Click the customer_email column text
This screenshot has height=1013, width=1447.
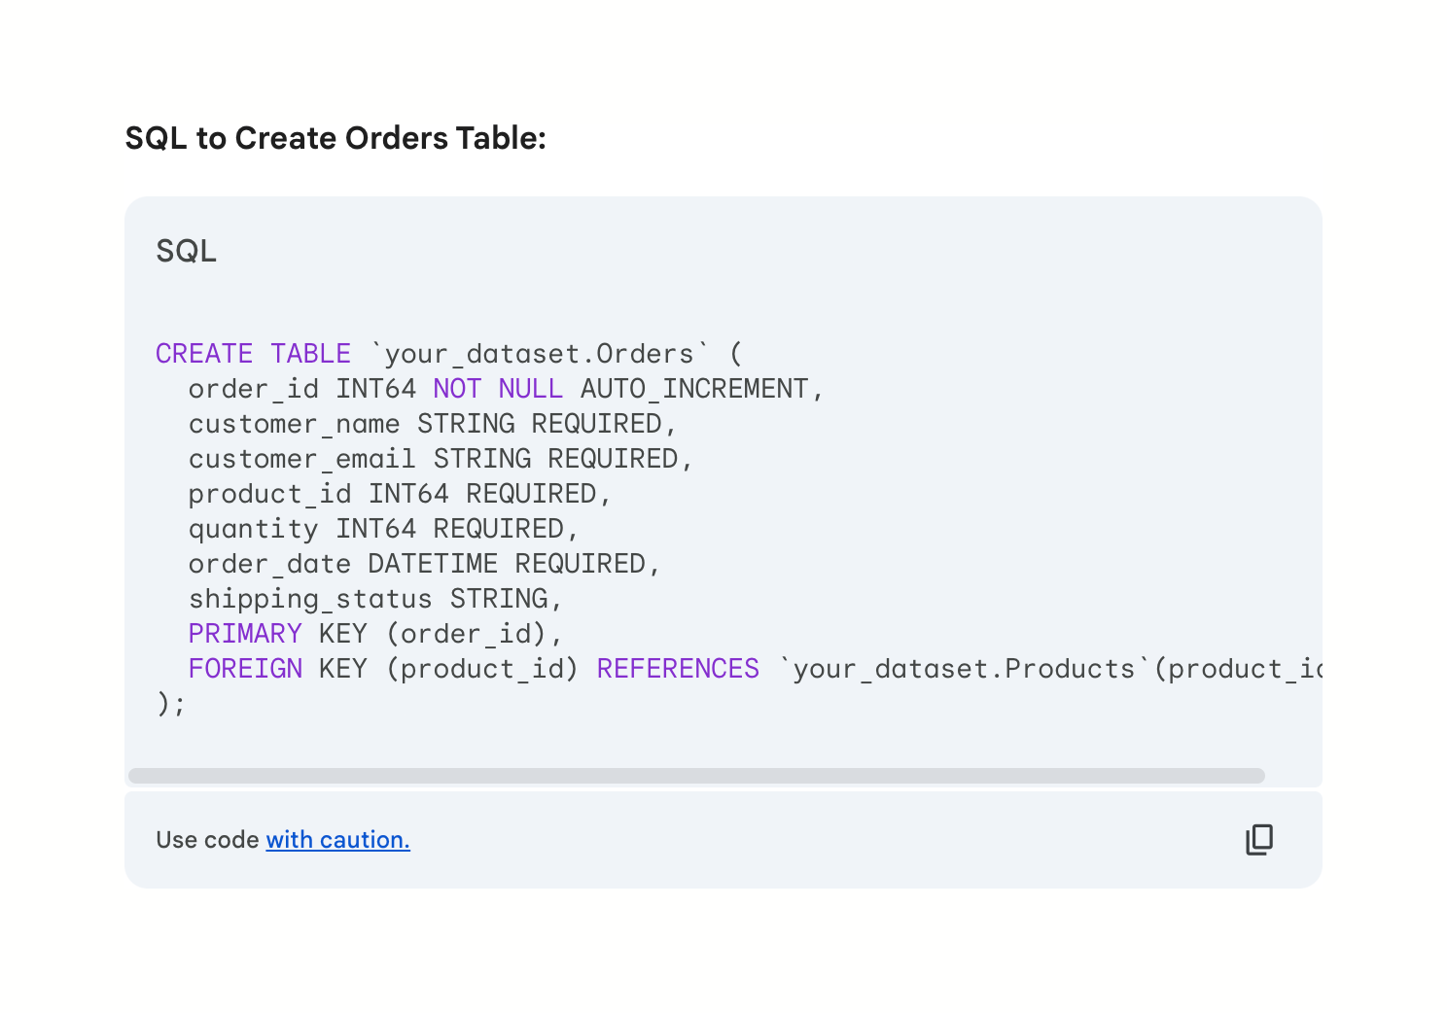coord(301,459)
